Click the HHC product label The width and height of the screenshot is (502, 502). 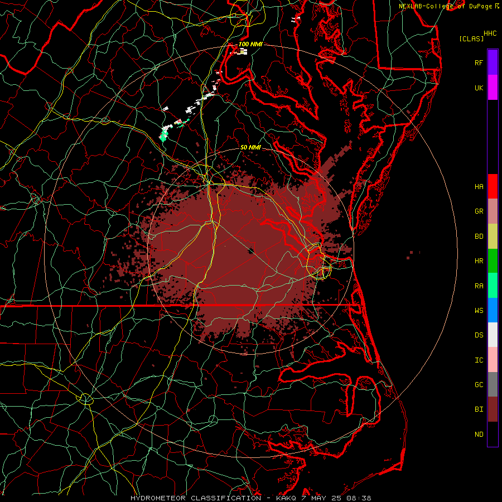click(490, 33)
